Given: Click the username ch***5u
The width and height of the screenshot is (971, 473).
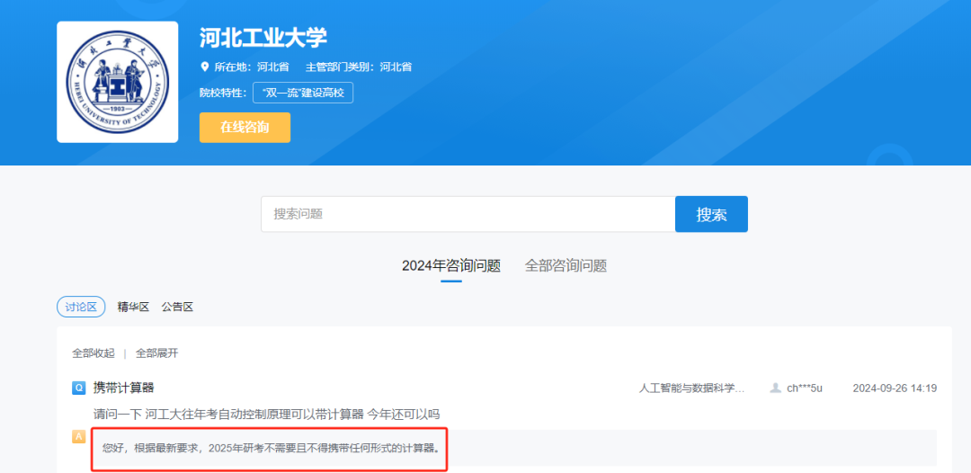Looking at the screenshot, I should [x=805, y=388].
